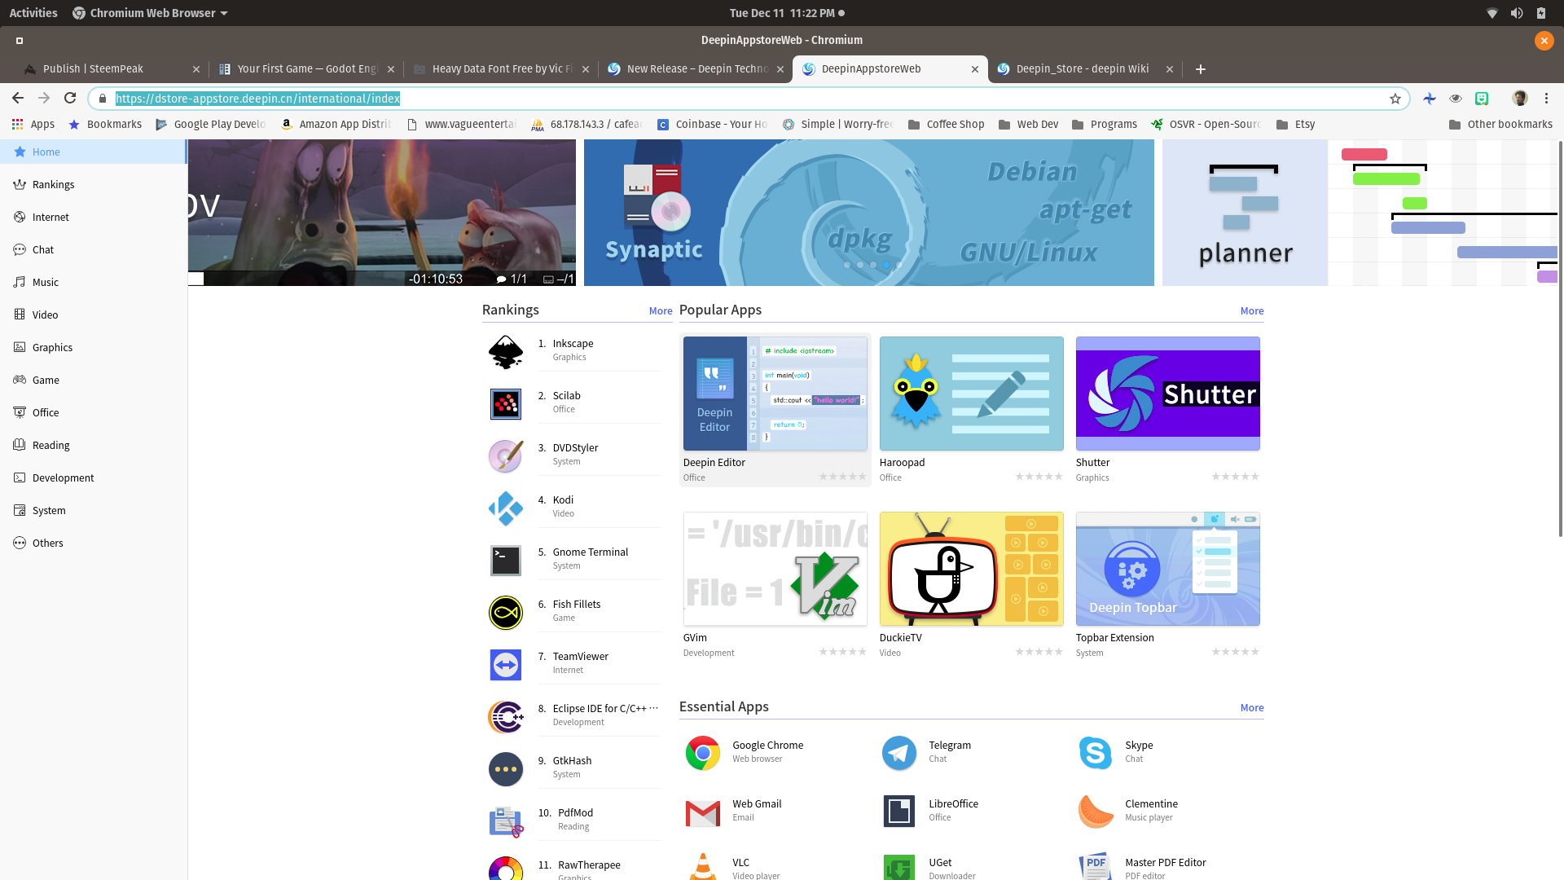Open the Telegram app icon
This screenshot has height=880, width=1564.
pyautogui.click(x=898, y=753)
